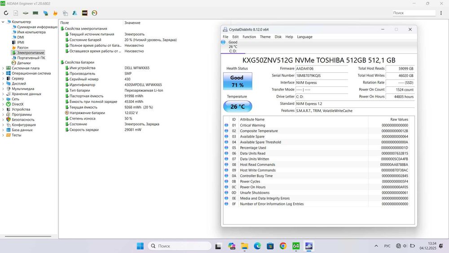Click the Serial Number field 18MB7079KQJS
The width and height of the screenshot is (449, 253).
pos(321,75)
